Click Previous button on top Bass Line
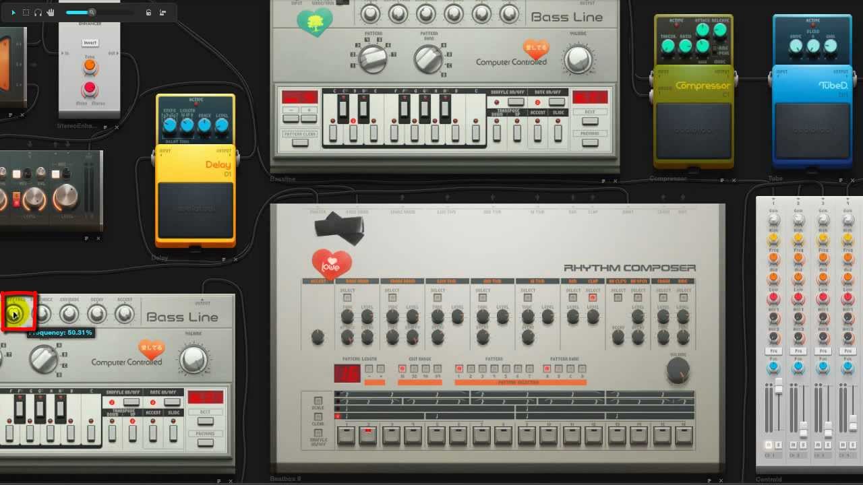The width and height of the screenshot is (863, 485). point(590,143)
